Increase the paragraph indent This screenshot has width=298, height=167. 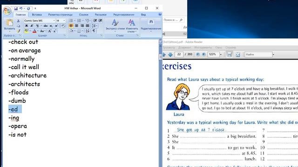coord(101,20)
